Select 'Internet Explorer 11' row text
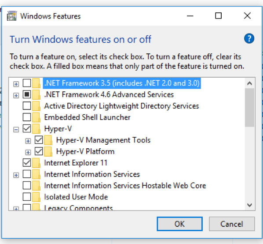Image resolution: width=263 pixels, height=244 pixels. coord(76,163)
